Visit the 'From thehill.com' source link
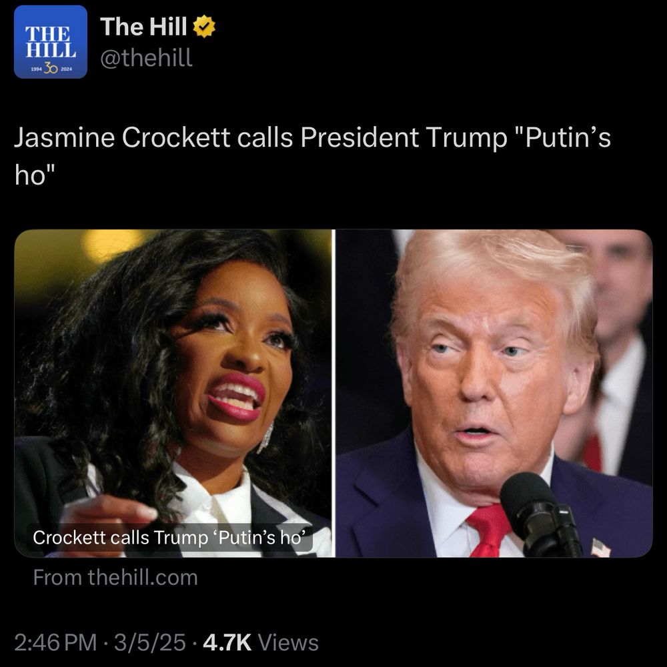 pos(115,578)
